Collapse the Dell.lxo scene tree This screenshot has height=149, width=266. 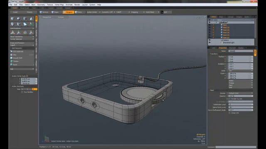[217, 22]
